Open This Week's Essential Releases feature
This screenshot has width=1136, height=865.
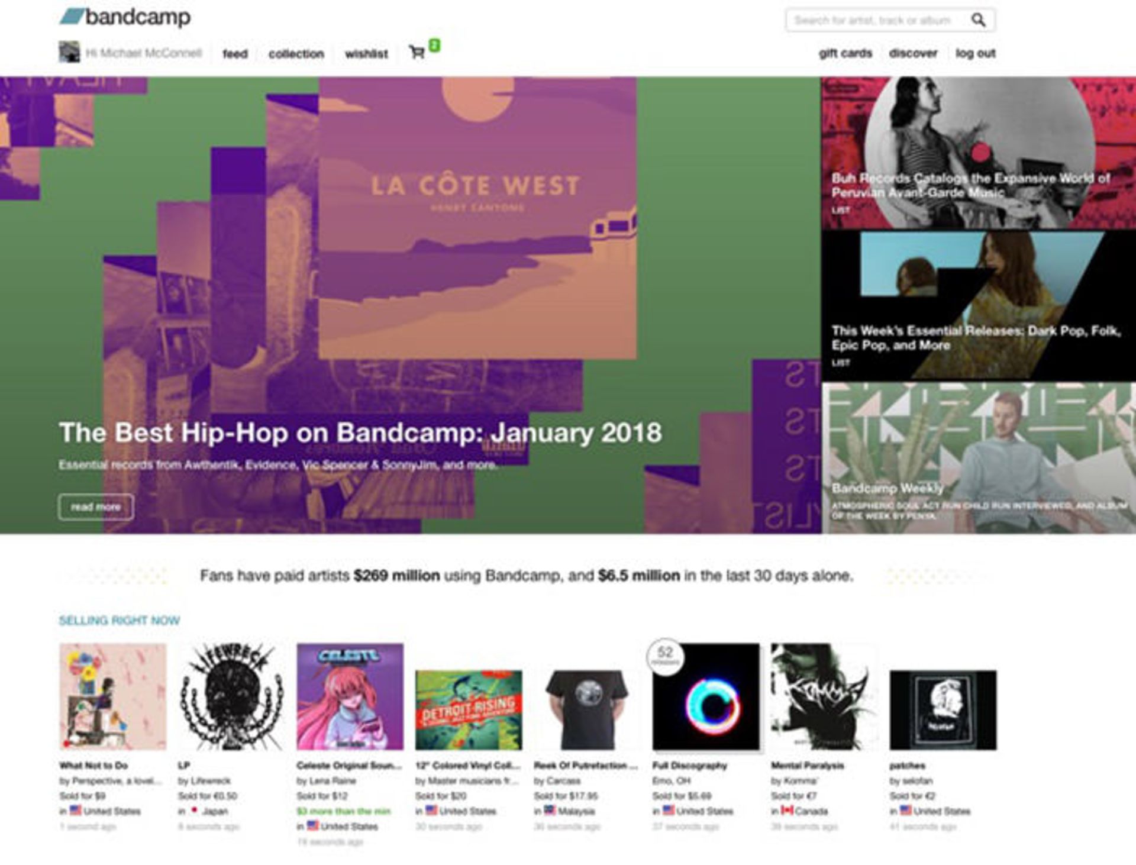click(978, 305)
